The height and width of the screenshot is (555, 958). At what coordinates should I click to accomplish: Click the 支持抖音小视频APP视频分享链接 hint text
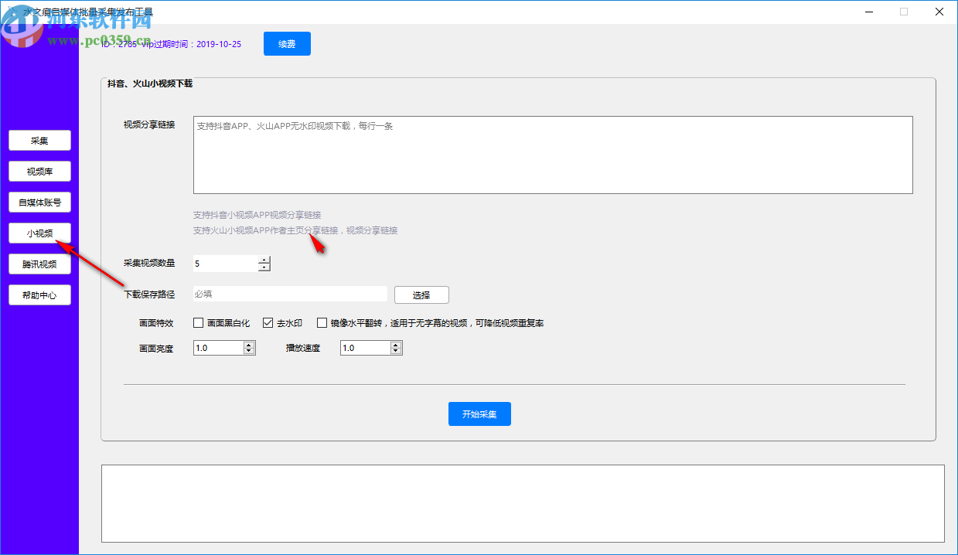[x=257, y=215]
